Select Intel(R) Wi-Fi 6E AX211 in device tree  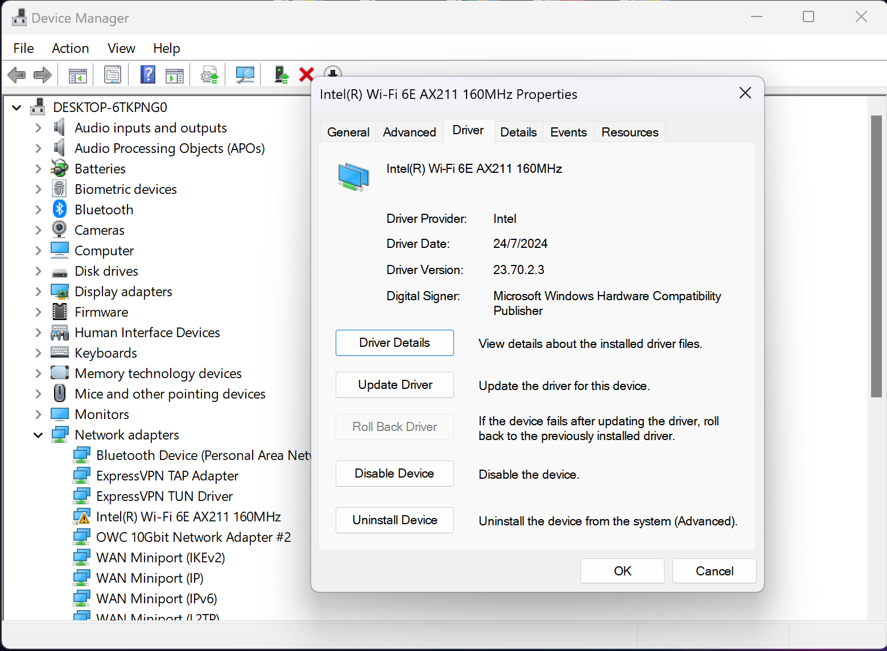coord(188,517)
